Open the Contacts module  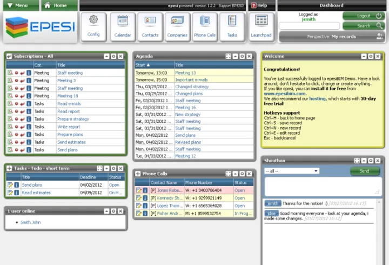tap(150, 27)
